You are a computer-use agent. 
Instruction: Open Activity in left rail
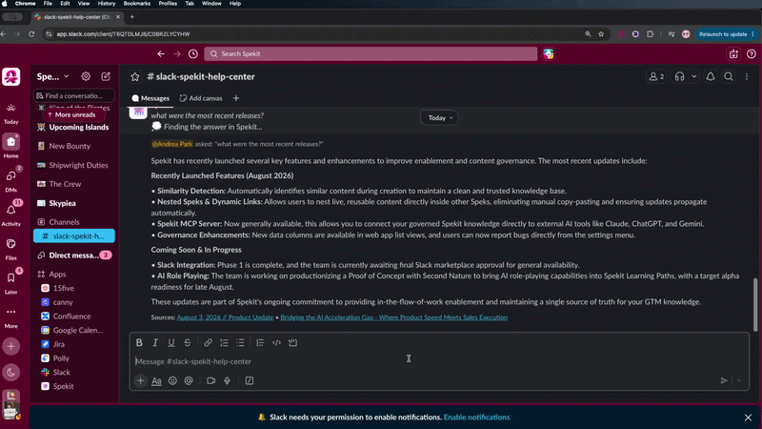pos(11,214)
